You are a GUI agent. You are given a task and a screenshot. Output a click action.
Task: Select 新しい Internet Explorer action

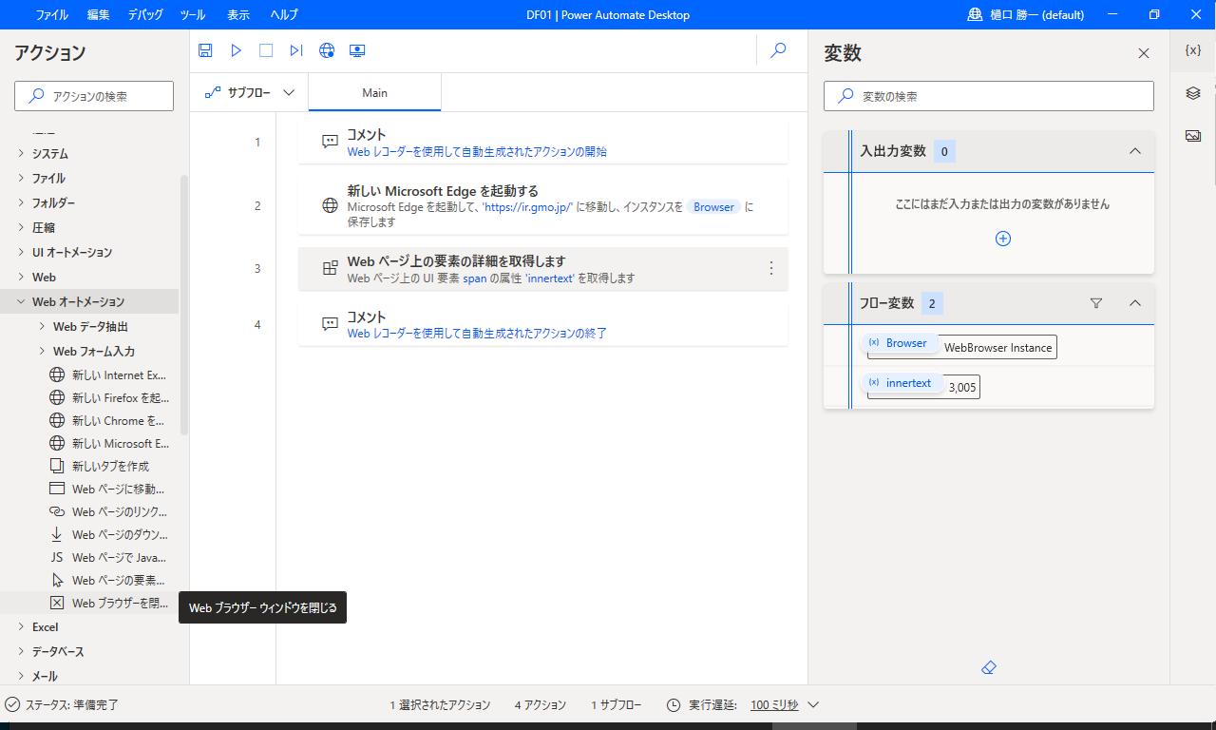coord(108,375)
